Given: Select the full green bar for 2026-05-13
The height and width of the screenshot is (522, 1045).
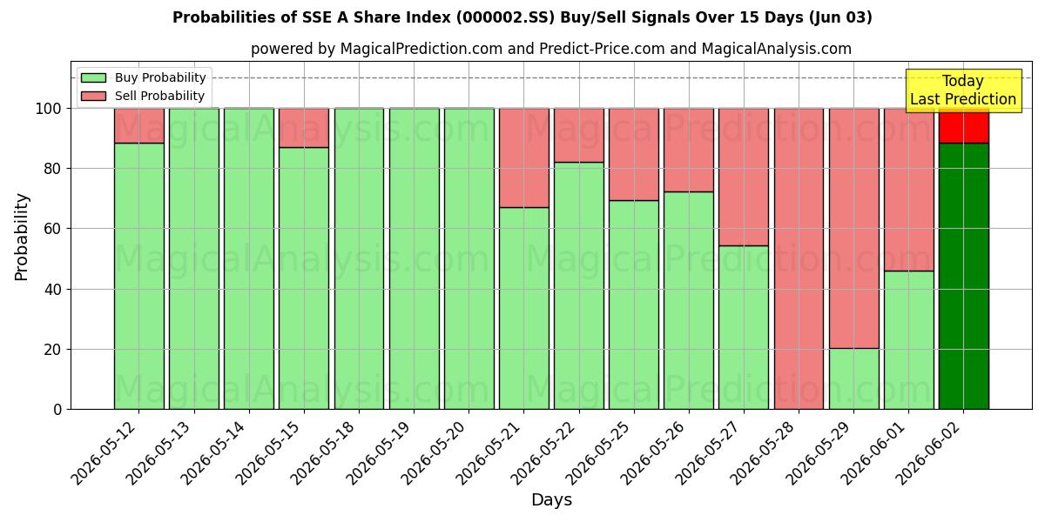Looking at the screenshot, I should (193, 258).
